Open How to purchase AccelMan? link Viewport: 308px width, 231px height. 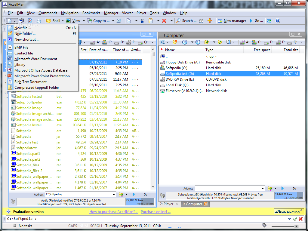tap(114, 211)
